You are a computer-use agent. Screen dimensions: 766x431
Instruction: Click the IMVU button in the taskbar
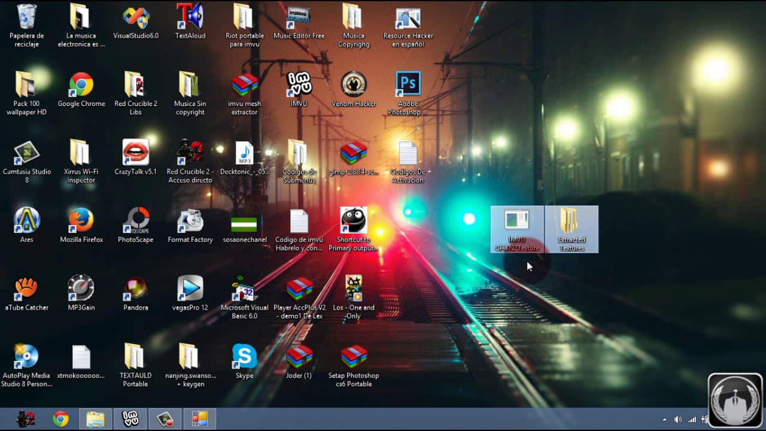[x=130, y=419]
